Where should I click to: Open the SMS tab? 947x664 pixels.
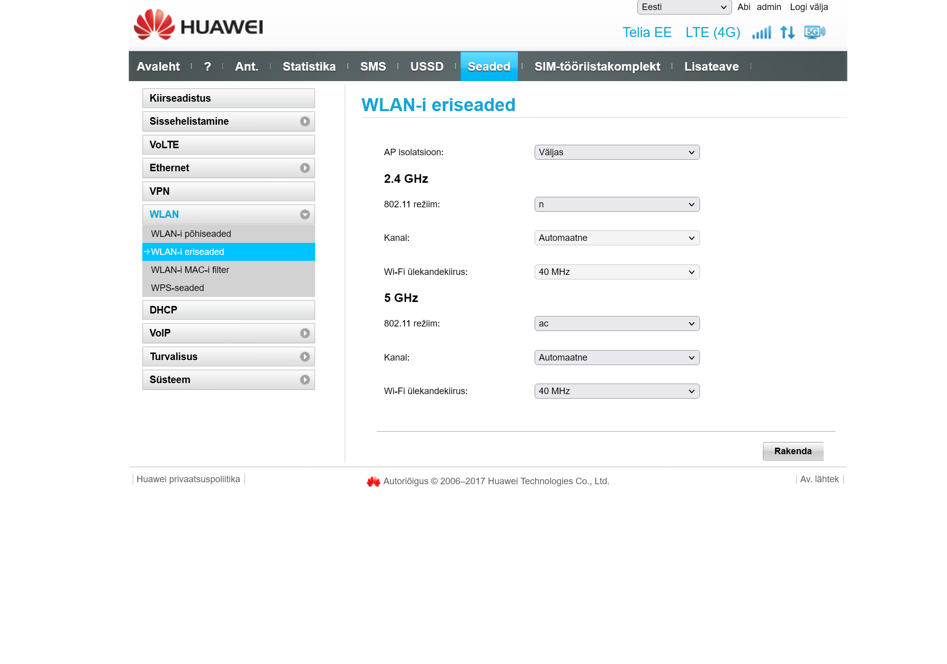[x=373, y=67]
